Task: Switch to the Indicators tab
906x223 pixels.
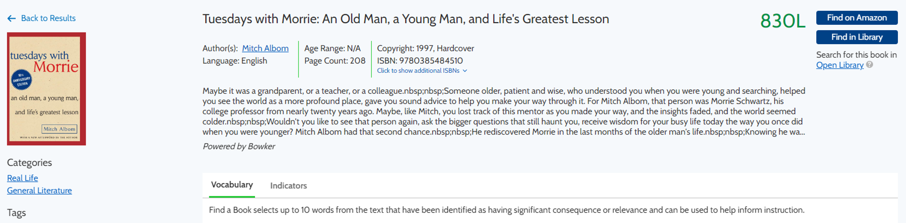Action: [x=289, y=186]
